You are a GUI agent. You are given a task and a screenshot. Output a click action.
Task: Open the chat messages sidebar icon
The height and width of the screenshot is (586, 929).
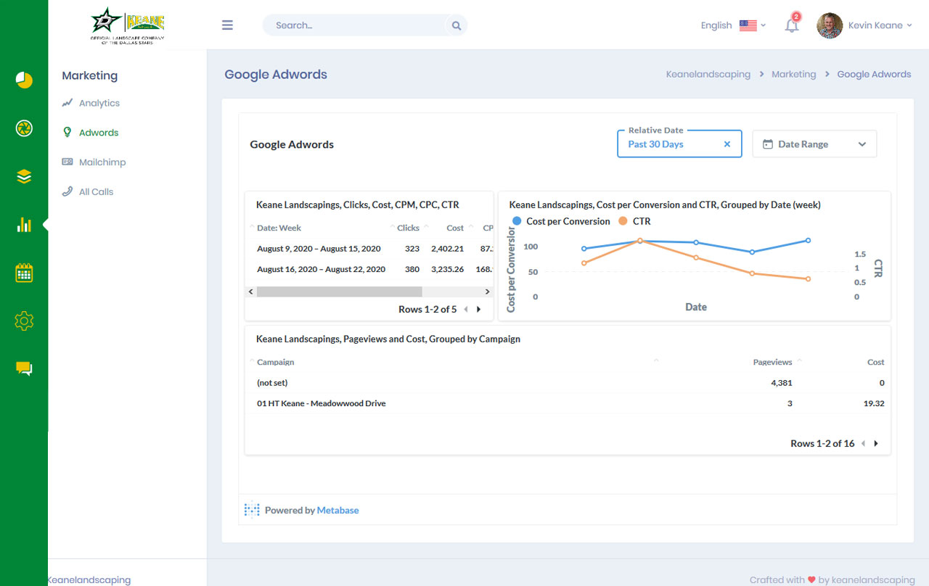[x=24, y=368]
